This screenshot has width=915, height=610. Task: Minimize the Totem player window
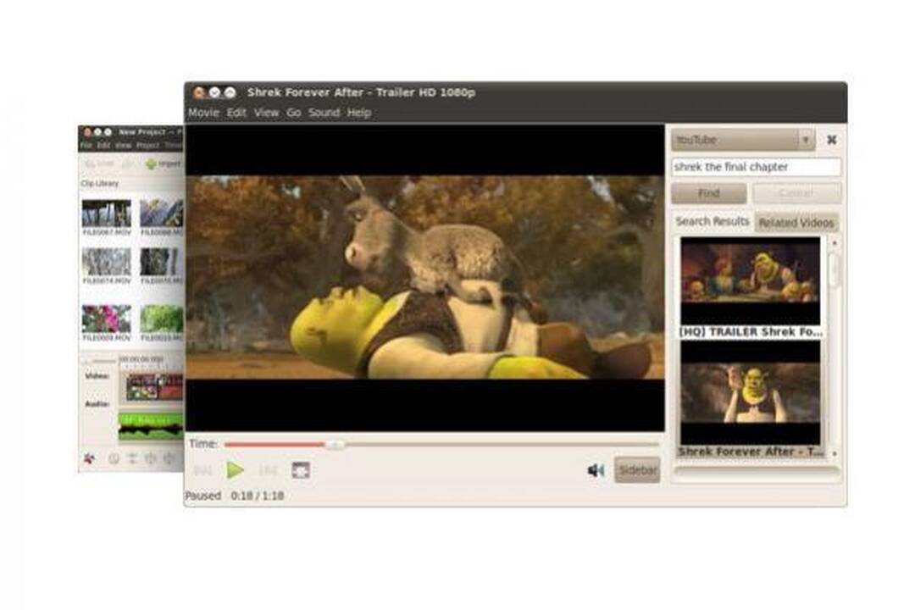point(214,92)
